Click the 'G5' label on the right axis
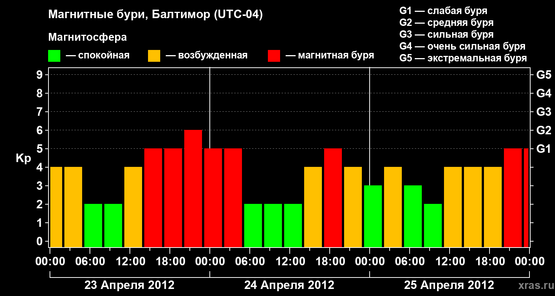The image size is (555, 296). [x=544, y=75]
